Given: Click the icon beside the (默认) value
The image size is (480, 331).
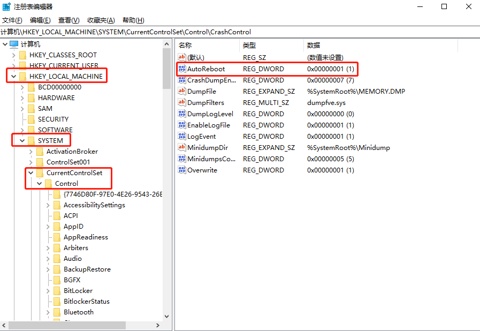Looking at the screenshot, I should [181, 57].
